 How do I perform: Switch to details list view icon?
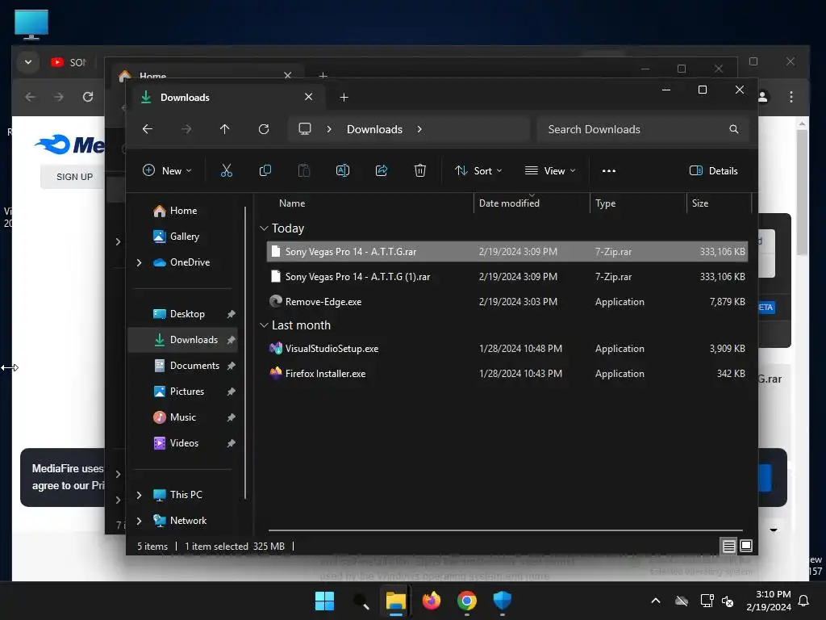click(728, 547)
